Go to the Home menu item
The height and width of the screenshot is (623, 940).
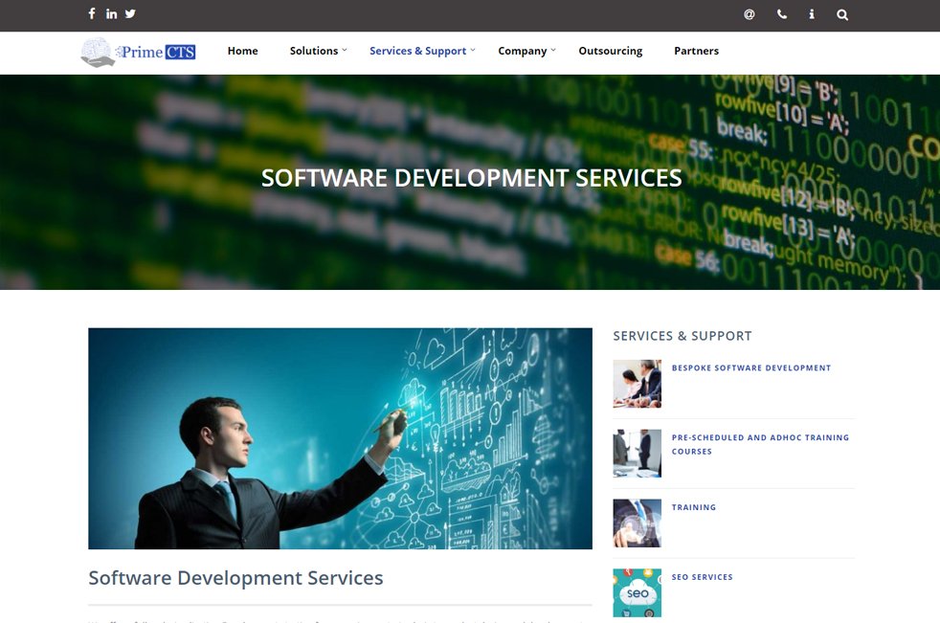(242, 51)
